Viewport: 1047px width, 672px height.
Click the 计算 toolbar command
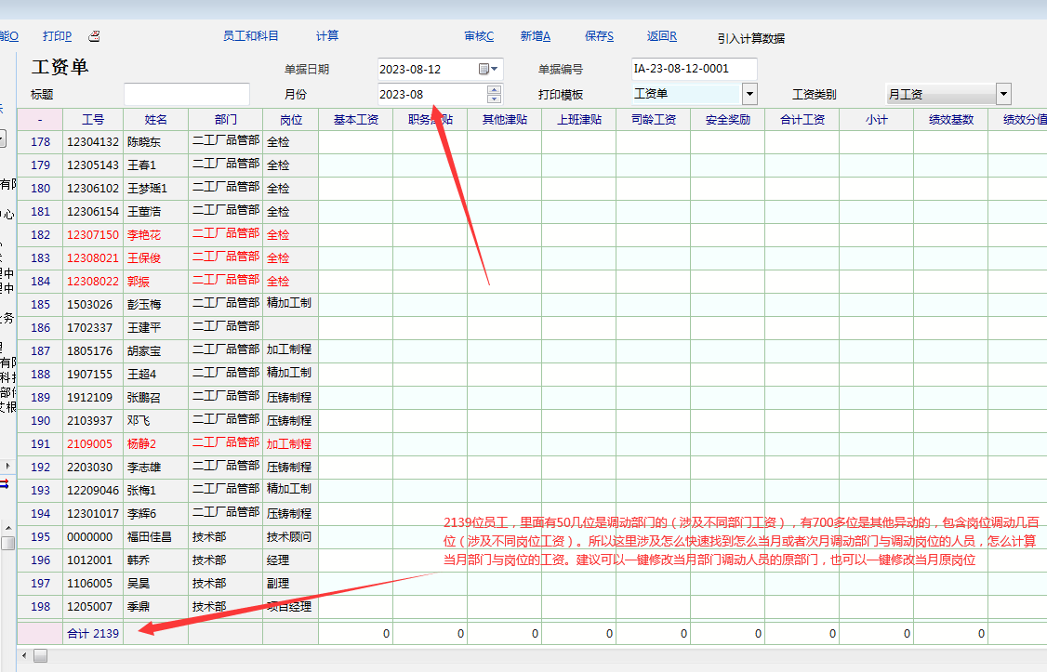327,36
